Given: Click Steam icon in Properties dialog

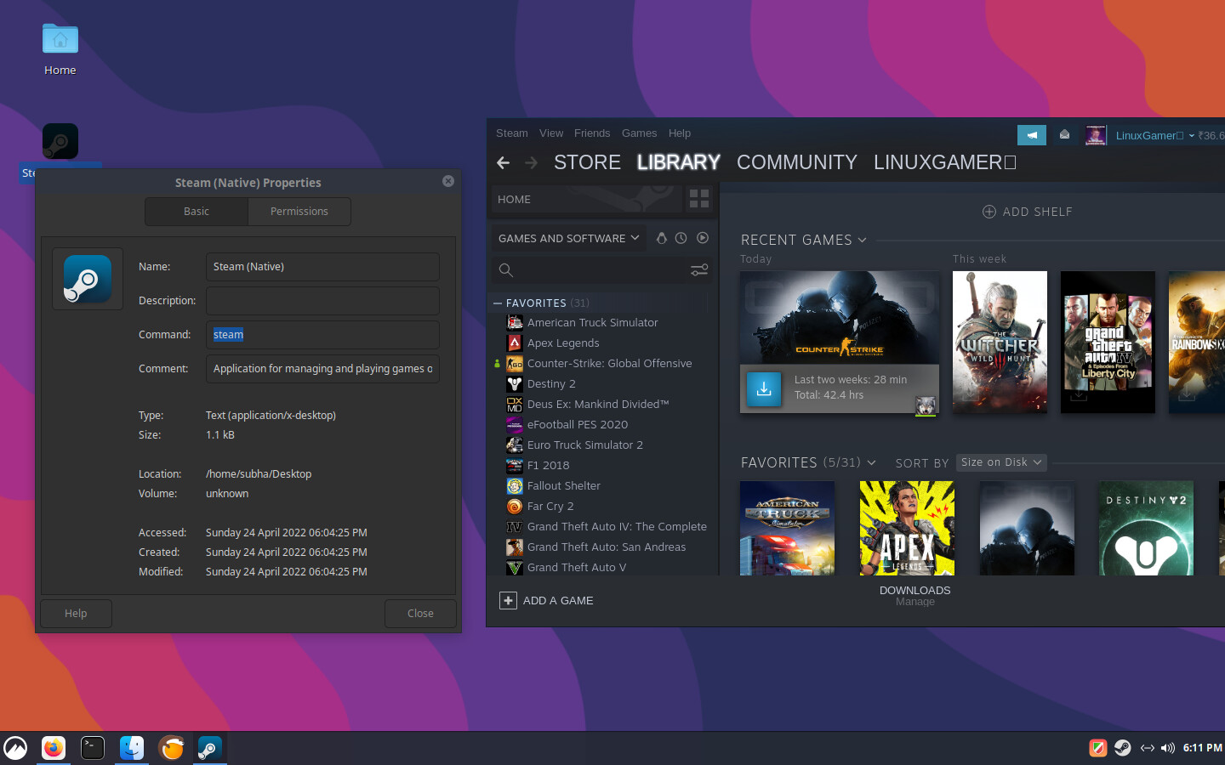Looking at the screenshot, I should (x=88, y=279).
